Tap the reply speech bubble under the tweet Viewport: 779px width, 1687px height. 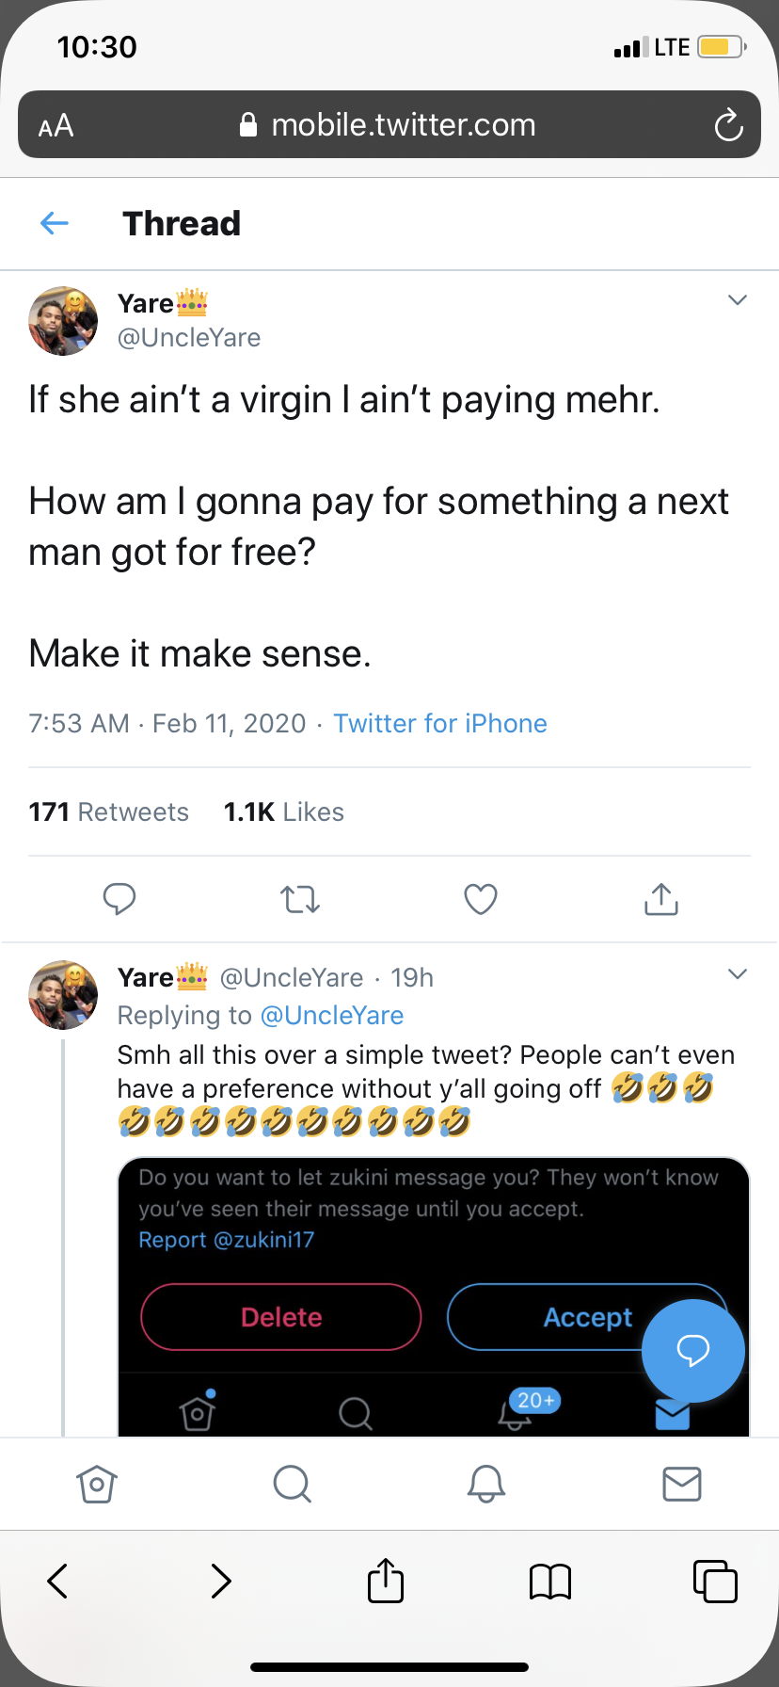coord(119,899)
